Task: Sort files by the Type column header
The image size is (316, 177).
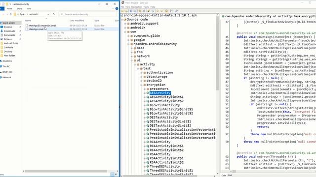Action: click(x=97, y=21)
